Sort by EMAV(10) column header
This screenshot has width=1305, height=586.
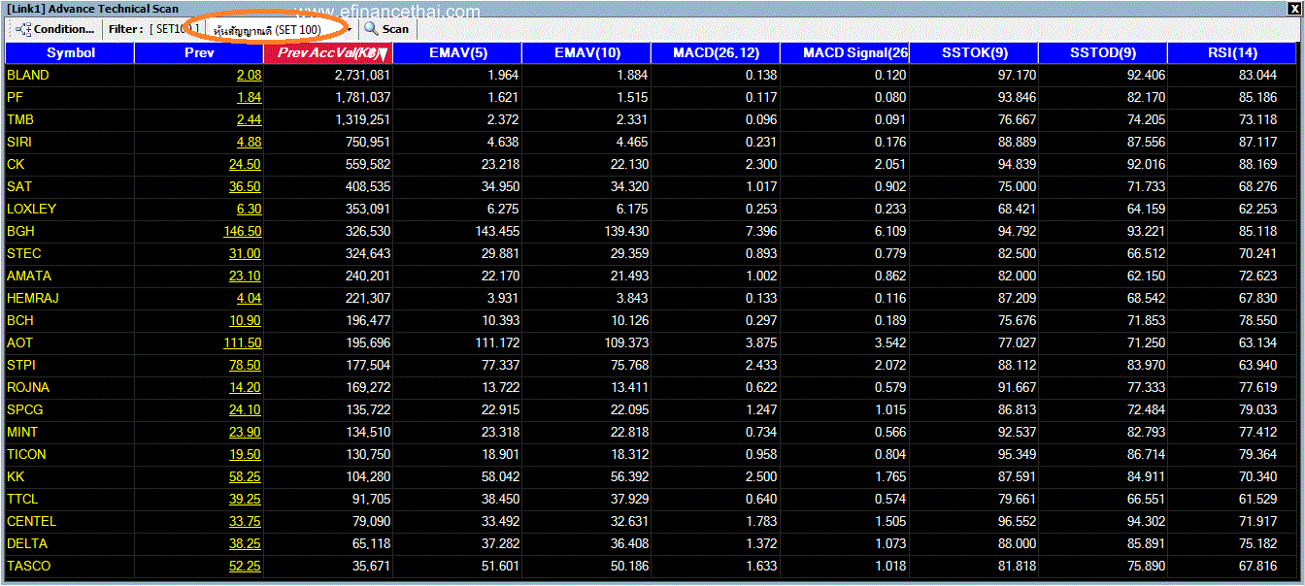586,52
